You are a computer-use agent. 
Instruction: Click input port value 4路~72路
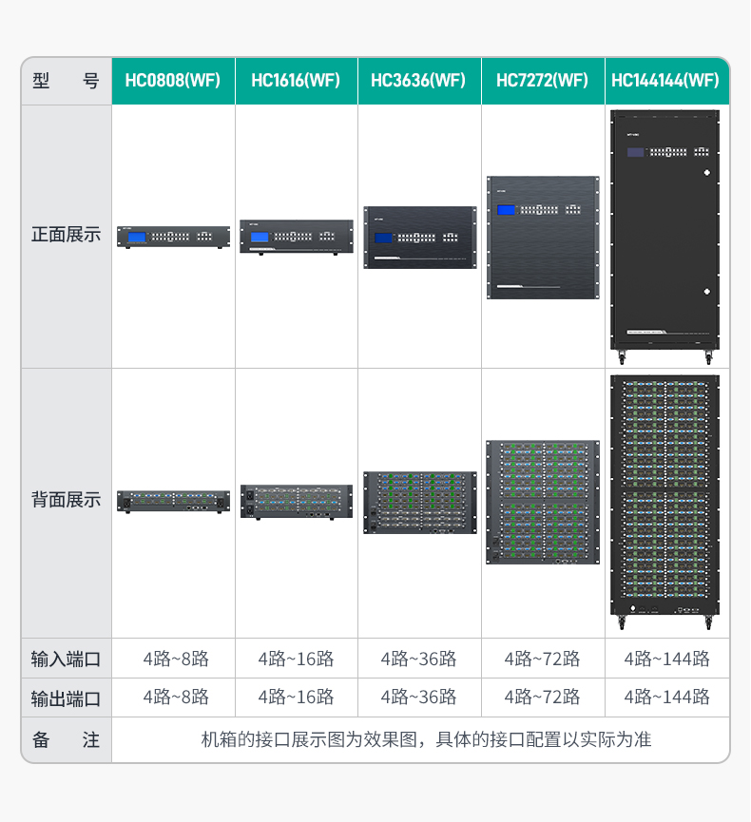pos(542,659)
